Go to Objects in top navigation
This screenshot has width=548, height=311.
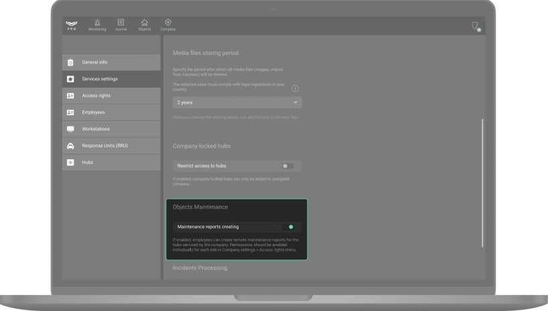(x=145, y=25)
